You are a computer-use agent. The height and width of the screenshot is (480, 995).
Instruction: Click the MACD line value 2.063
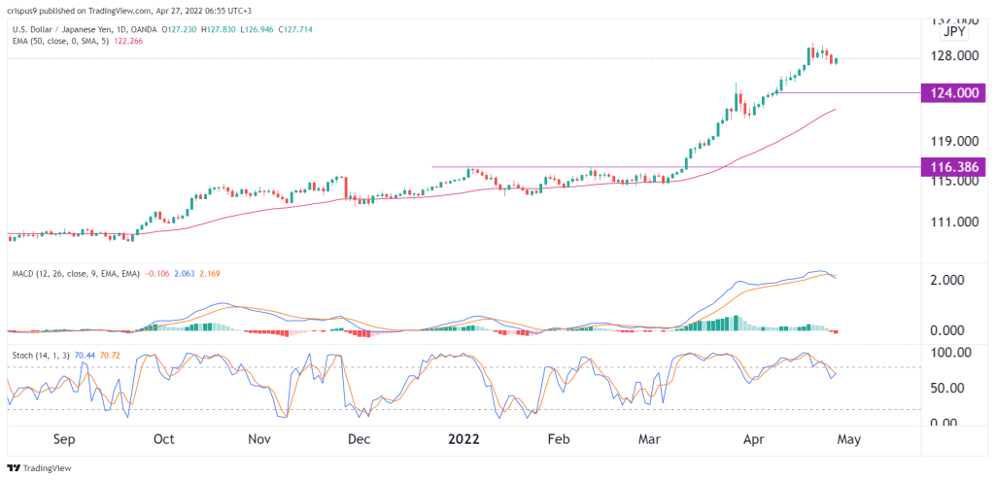pos(183,273)
